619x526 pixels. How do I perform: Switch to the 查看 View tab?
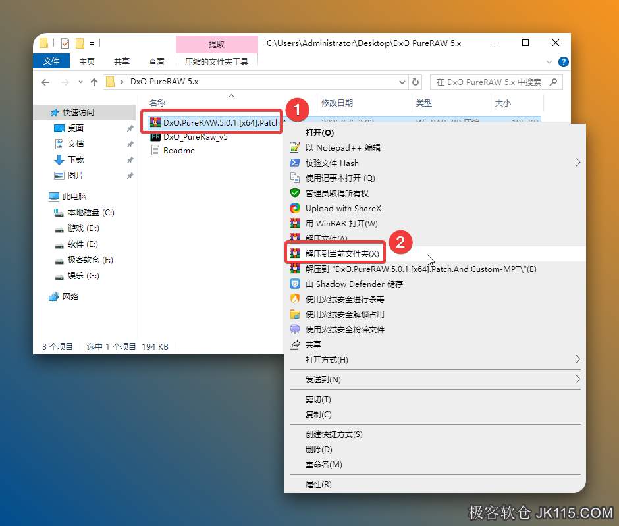(156, 62)
